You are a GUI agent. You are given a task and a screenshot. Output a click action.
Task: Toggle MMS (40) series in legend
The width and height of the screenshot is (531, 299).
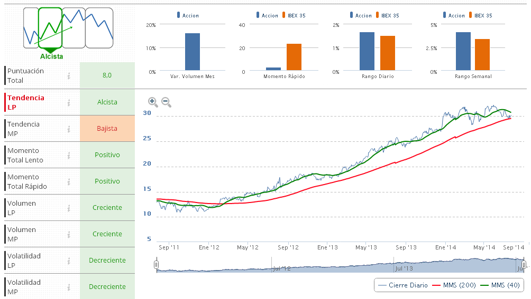point(500,285)
